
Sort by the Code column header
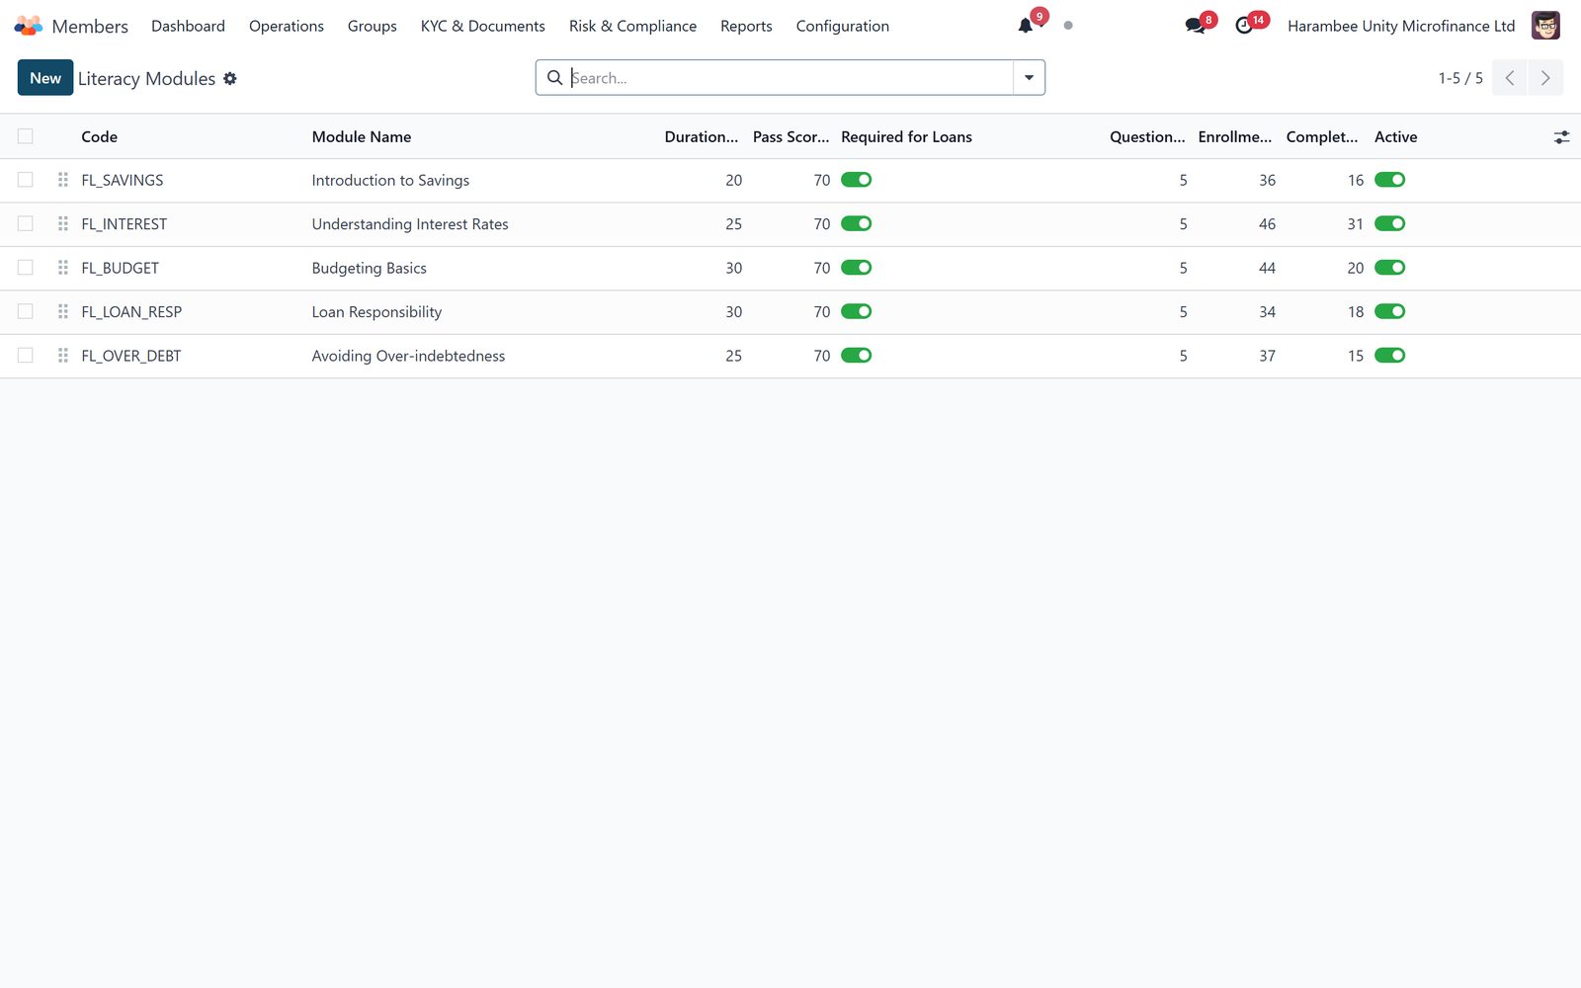(99, 137)
